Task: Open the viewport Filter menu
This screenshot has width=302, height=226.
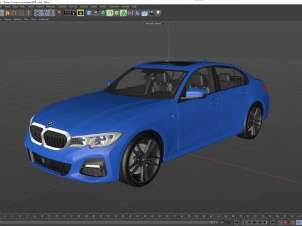Action: pyautogui.click(x=26, y=19)
